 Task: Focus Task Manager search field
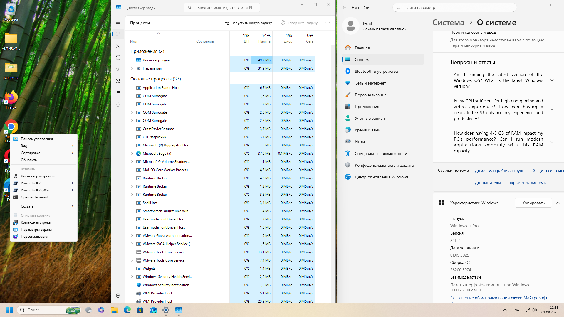point(222,8)
